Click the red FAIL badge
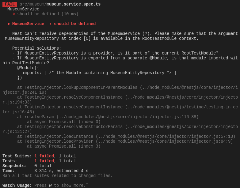 pos(10,4)
